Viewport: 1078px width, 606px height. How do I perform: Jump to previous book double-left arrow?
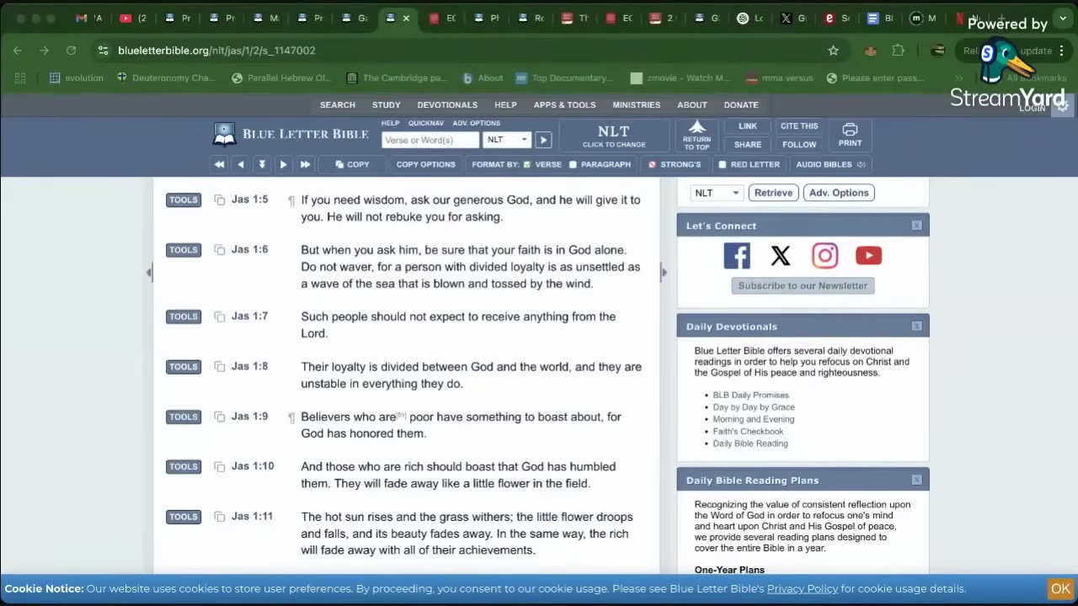click(x=220, y=164)
